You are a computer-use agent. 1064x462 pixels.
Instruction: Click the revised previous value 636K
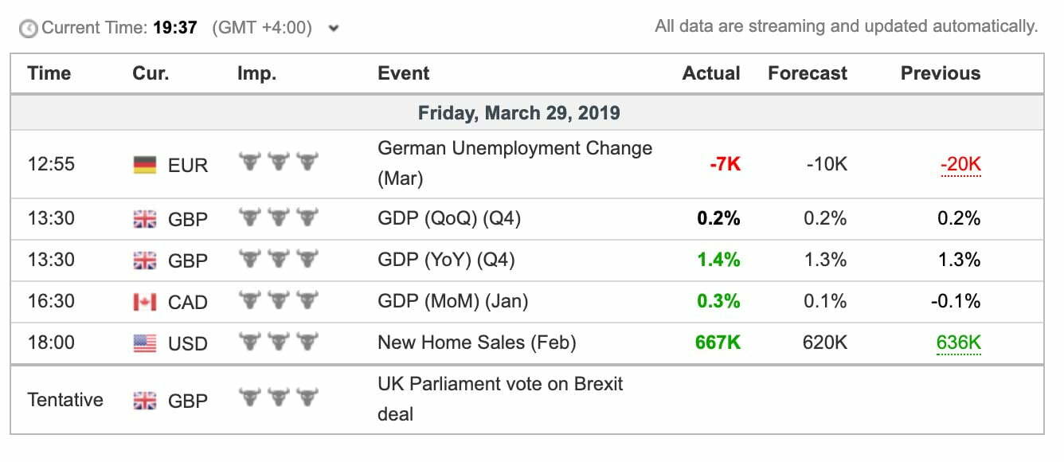click(x=959, y=343)
